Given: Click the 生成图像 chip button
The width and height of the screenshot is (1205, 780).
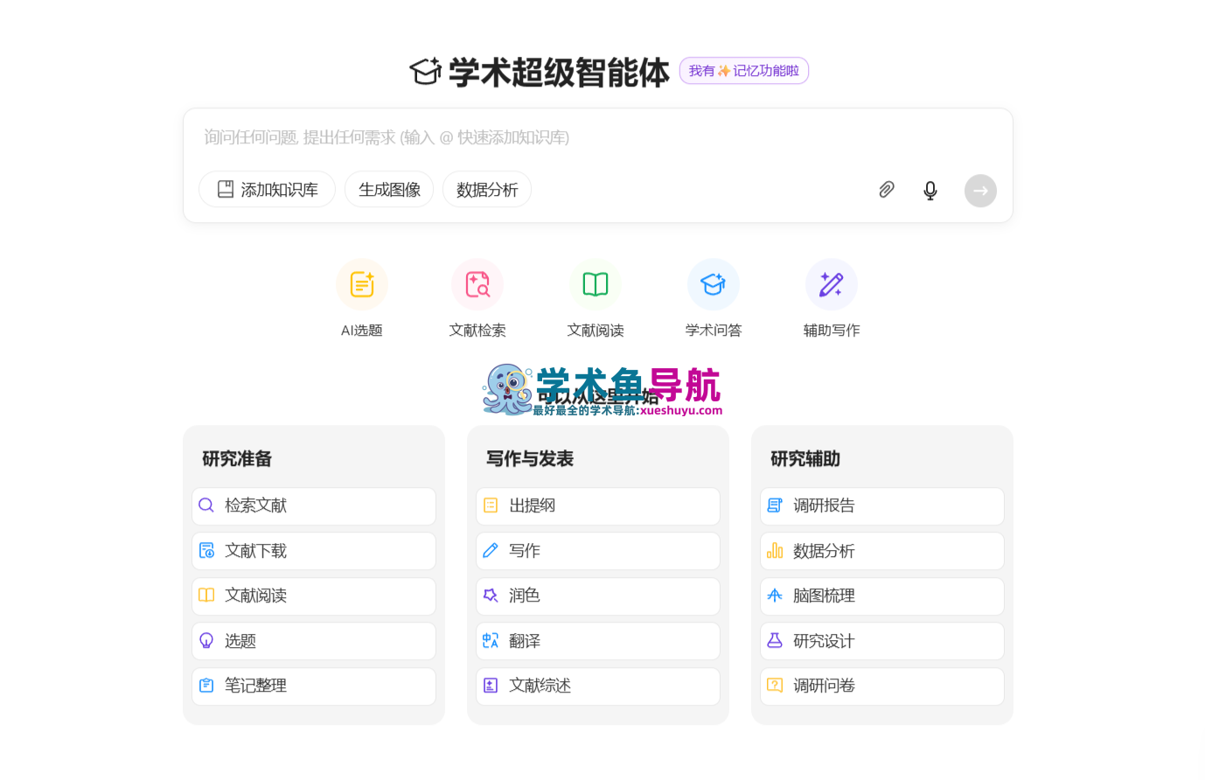Looking at the screenshot, I should [x=388, y=189].
